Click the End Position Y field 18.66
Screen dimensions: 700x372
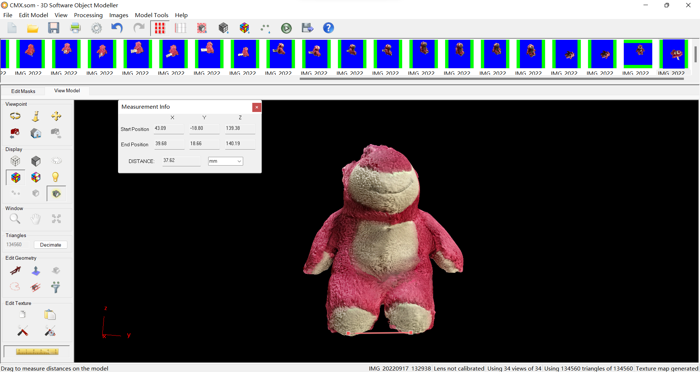204,144
